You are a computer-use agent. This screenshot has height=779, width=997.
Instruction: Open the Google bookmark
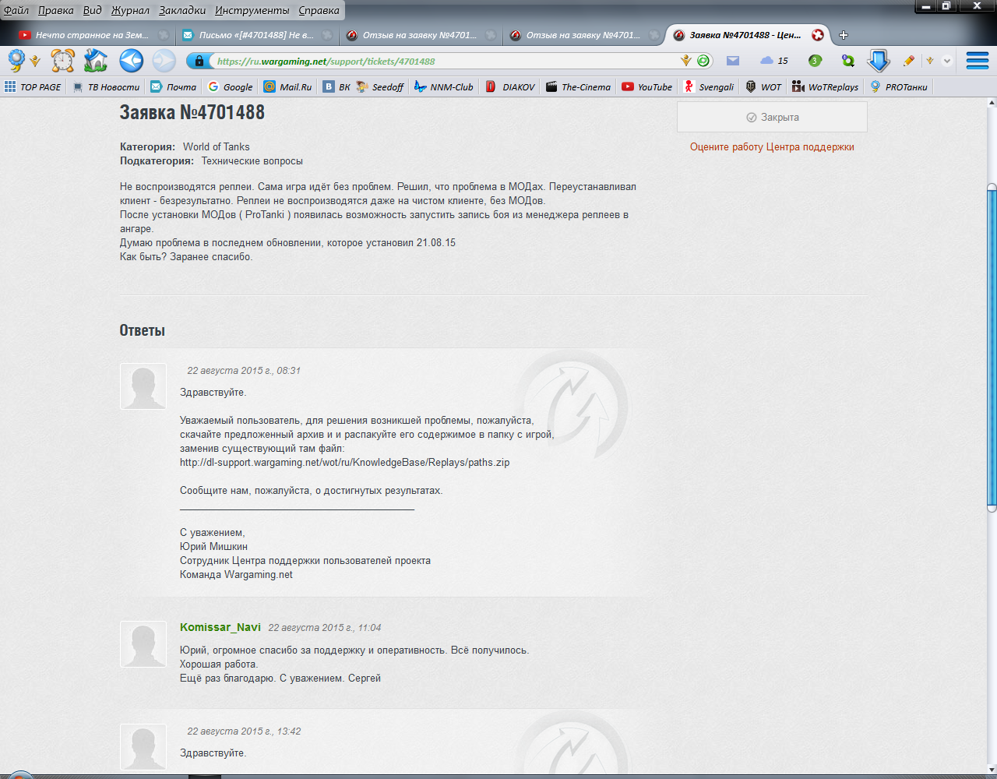click(x=231, y=87)
